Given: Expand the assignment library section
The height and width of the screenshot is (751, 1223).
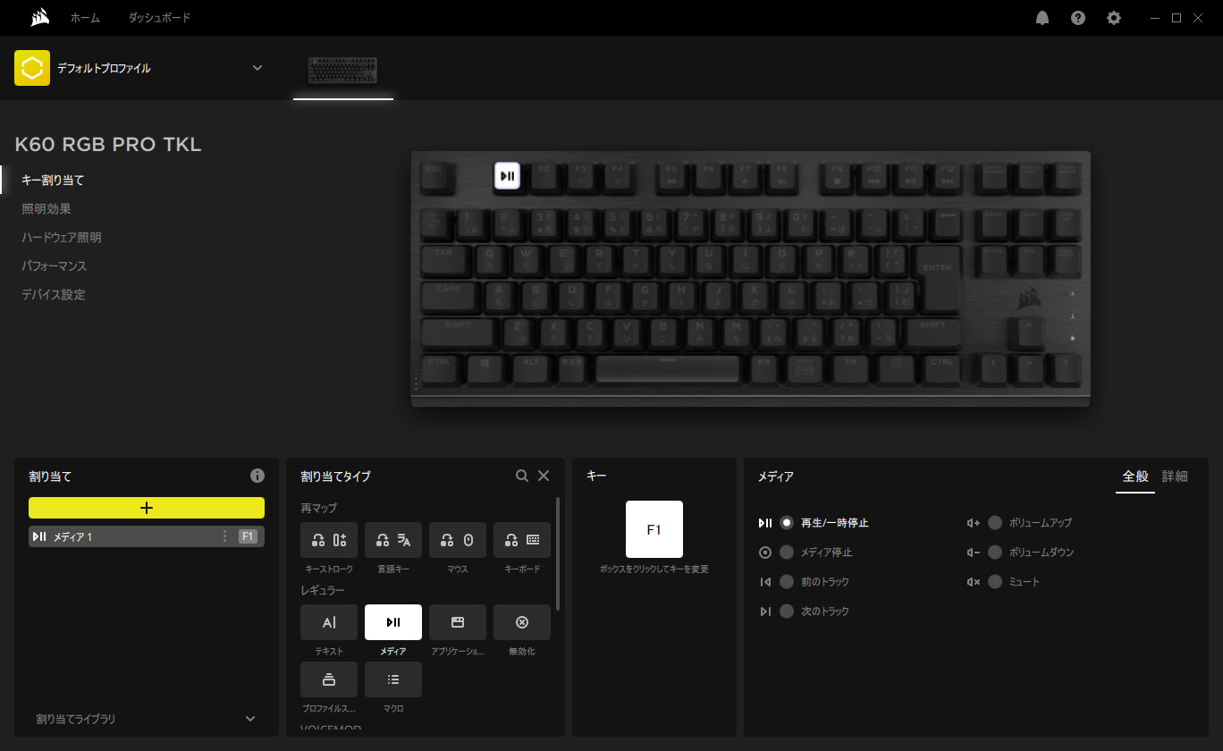Looking at the screenshot, I should [x=250, y=719].
